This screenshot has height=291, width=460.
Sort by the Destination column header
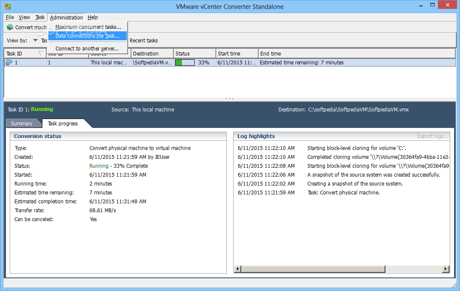pyautogui.click(x=152, y=54)
